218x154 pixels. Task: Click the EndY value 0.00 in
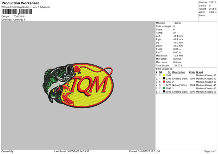point(177,53)
